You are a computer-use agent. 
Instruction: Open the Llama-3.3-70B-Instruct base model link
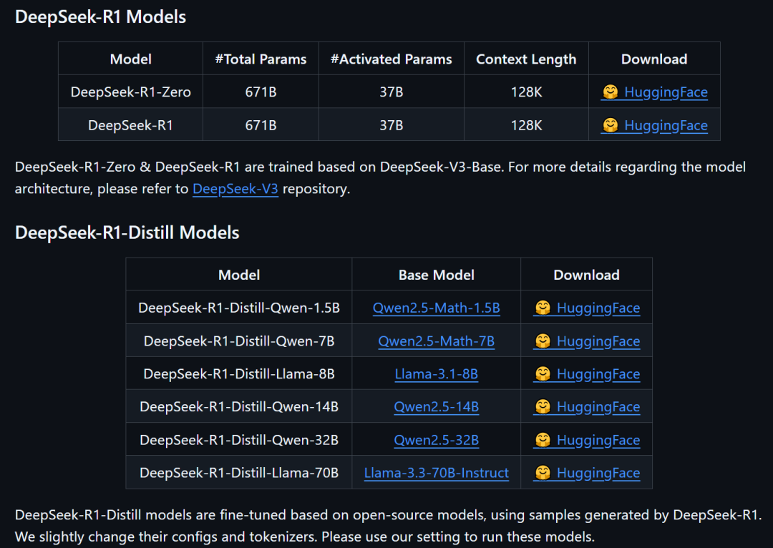(437, 473)
